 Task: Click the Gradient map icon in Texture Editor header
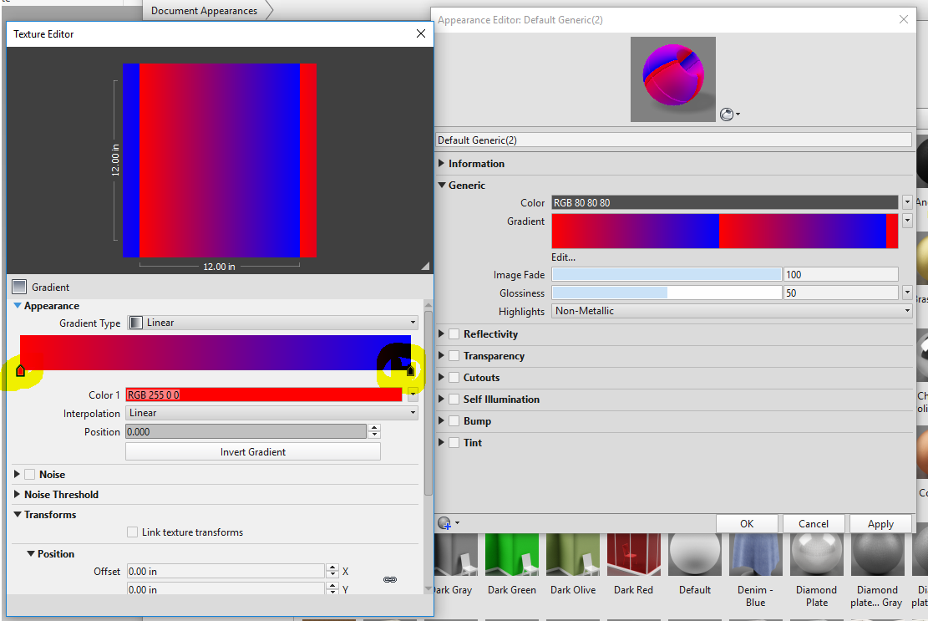18,287
